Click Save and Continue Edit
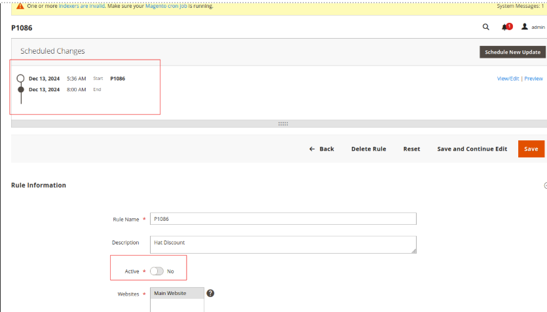 [472, 149]
